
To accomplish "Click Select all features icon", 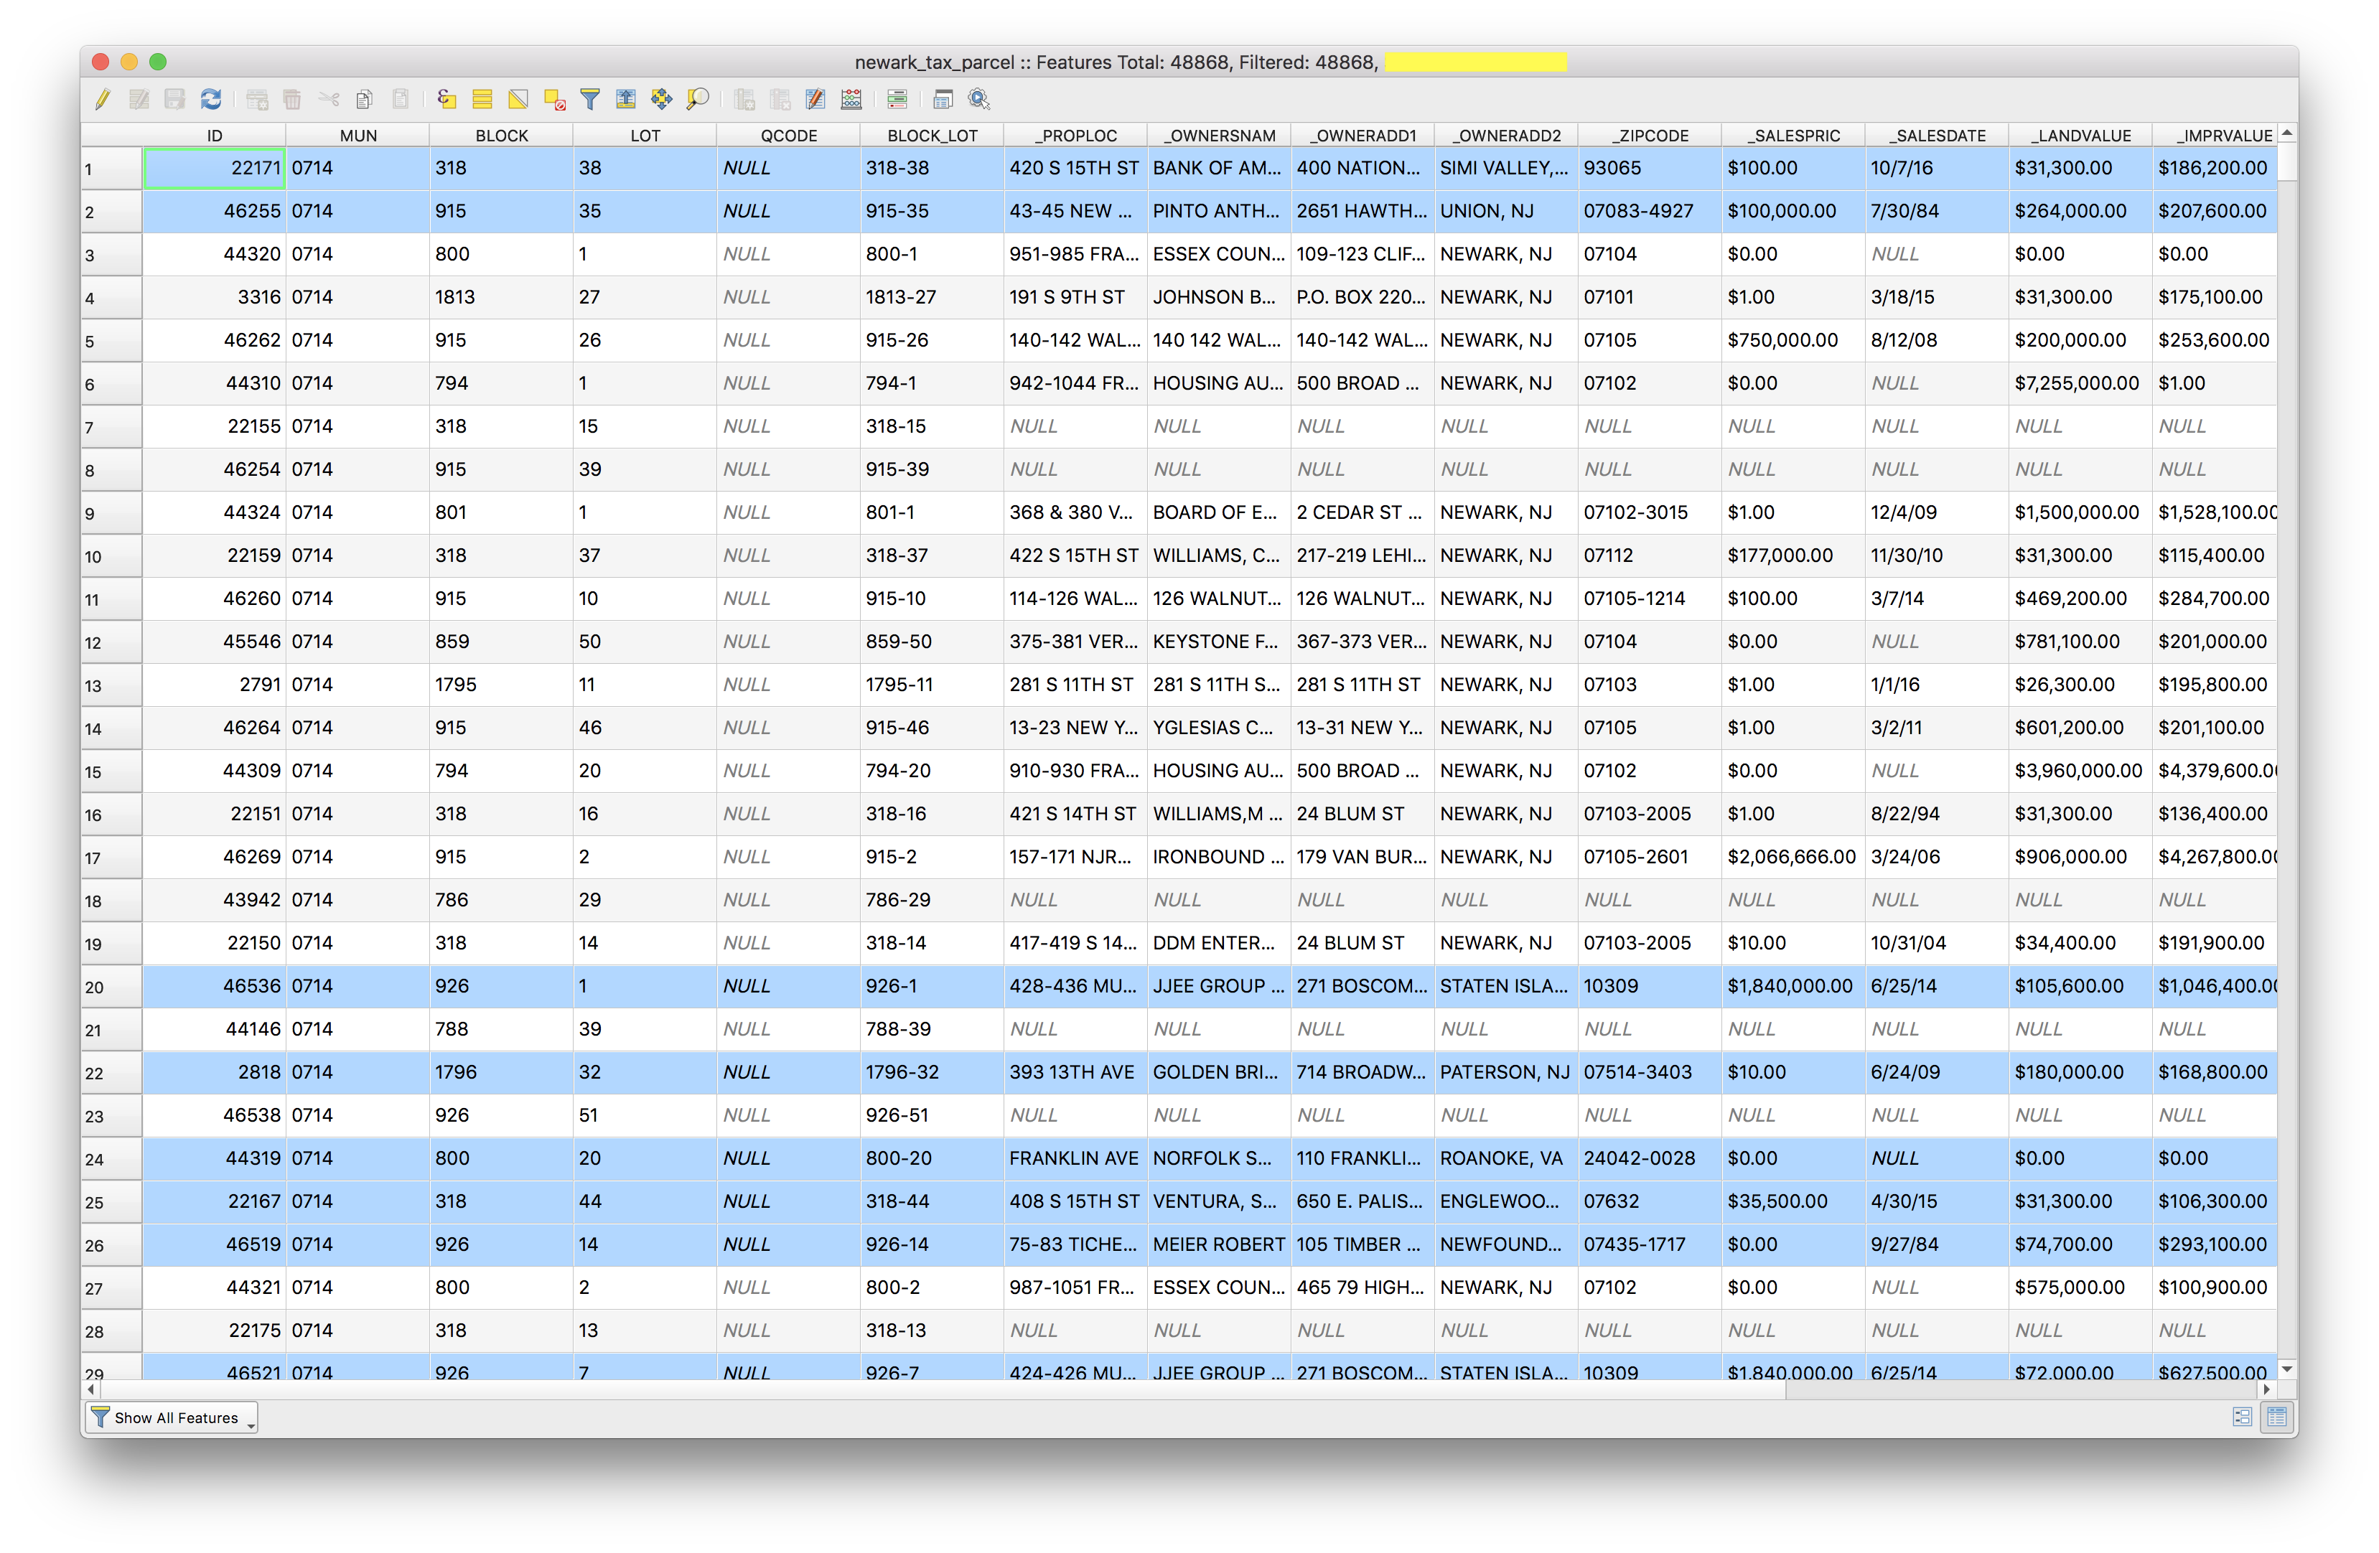I will click(x=482, y=99).
